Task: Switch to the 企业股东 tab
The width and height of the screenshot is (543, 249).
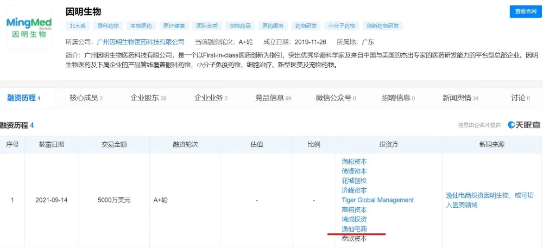Action: pyautogui.click(x=148, y=98)
